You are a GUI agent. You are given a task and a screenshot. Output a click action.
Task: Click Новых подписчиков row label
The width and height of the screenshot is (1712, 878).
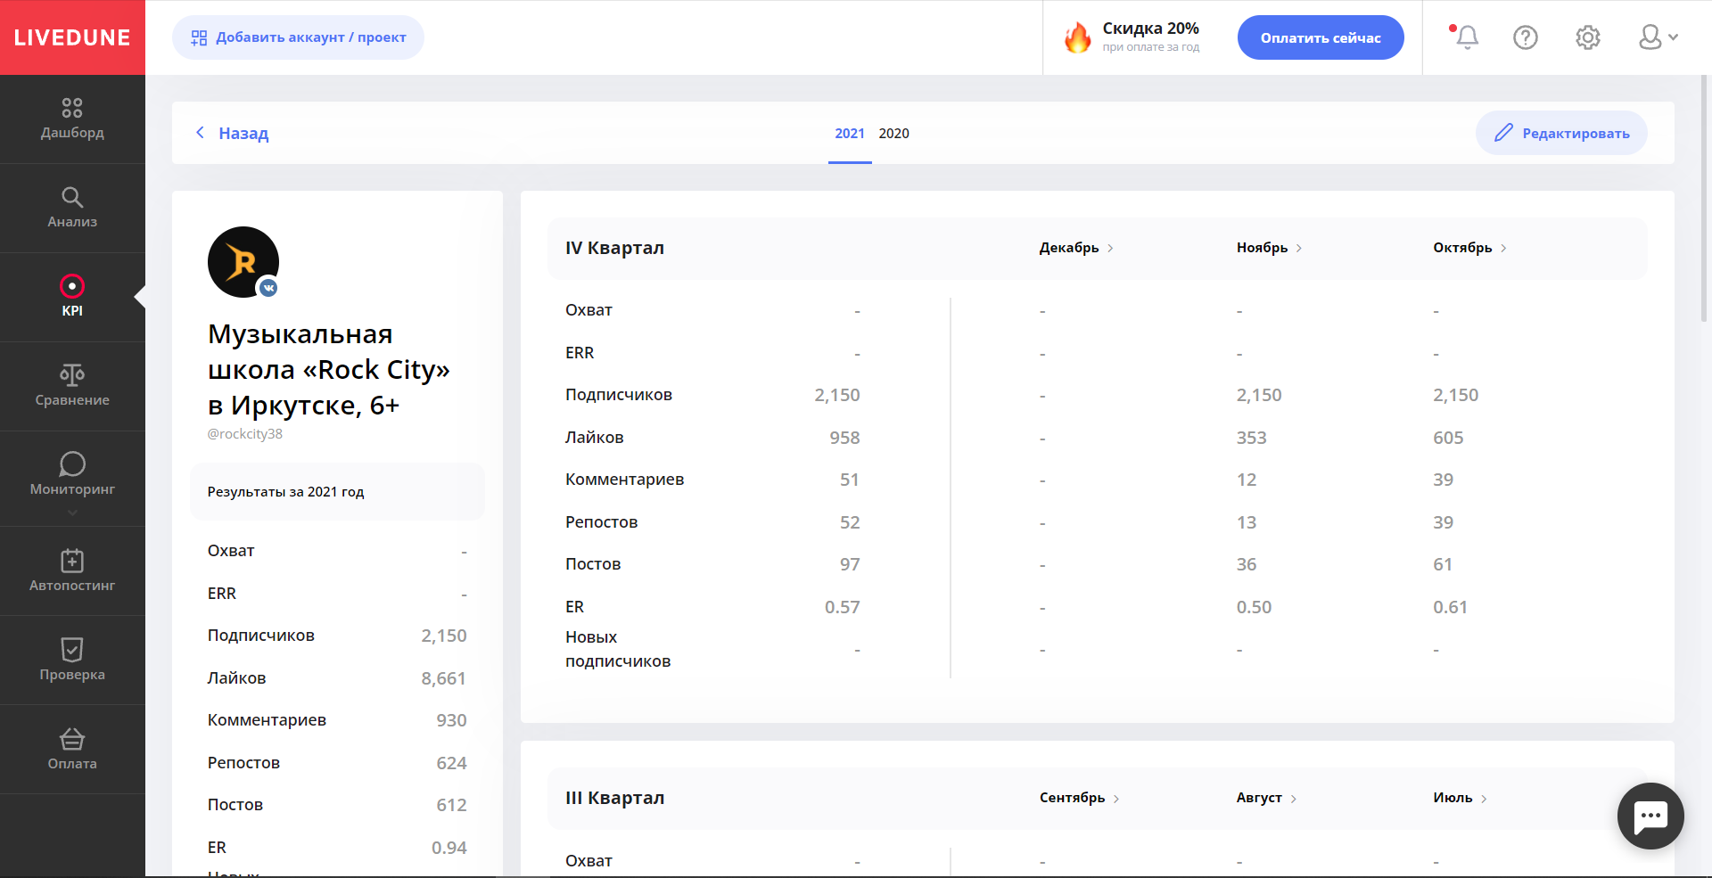click(x=618, y=649)
